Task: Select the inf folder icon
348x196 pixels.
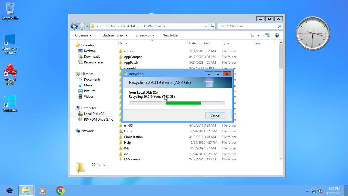Action: pyautogui.click(x=121, y=154)
